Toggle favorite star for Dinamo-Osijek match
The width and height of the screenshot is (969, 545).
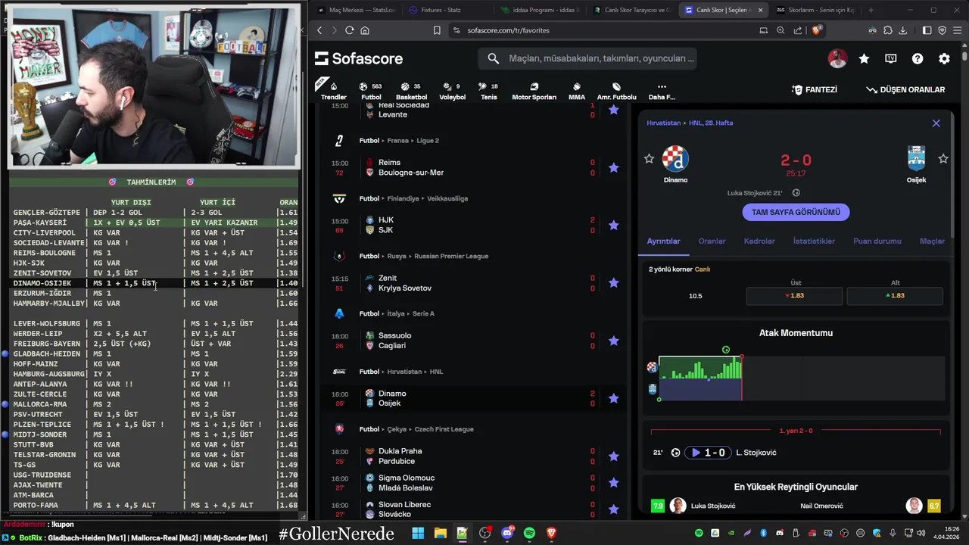point(614,398)
